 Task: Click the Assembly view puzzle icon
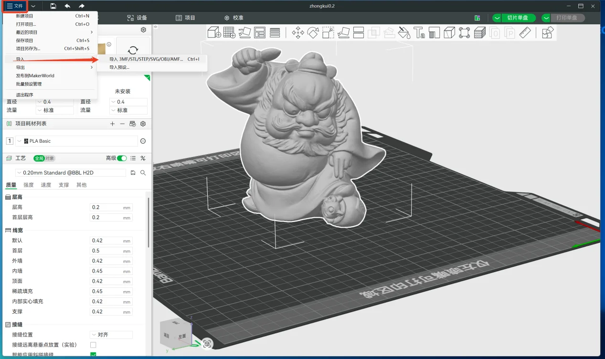click(548, 32)
